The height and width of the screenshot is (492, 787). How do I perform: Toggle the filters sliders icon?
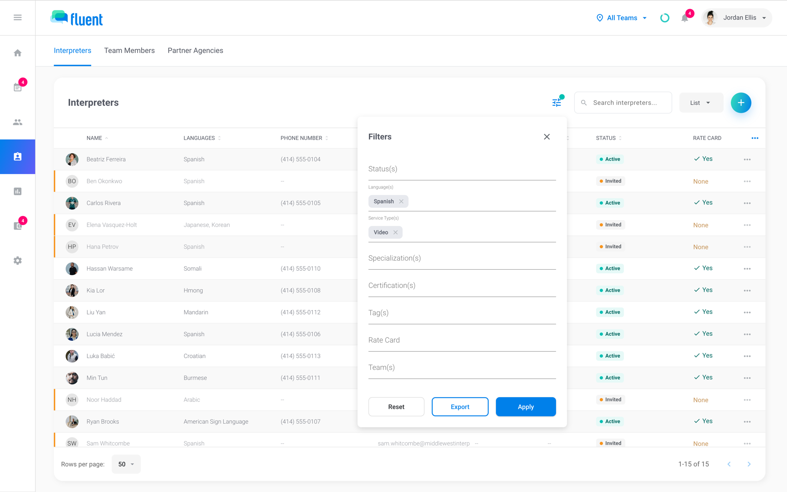tap(557, 102)
